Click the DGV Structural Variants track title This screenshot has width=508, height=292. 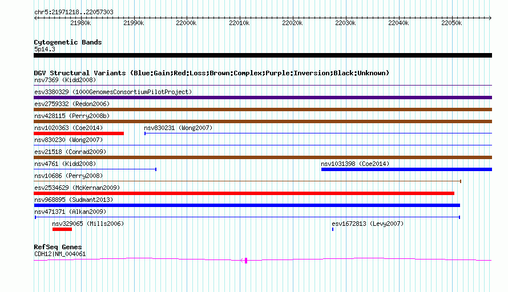[212, 73]
